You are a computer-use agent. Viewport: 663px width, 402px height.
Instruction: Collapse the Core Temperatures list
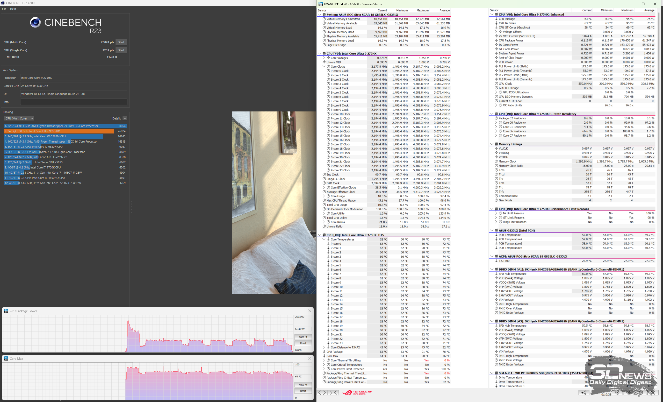[x=324, y=239]
